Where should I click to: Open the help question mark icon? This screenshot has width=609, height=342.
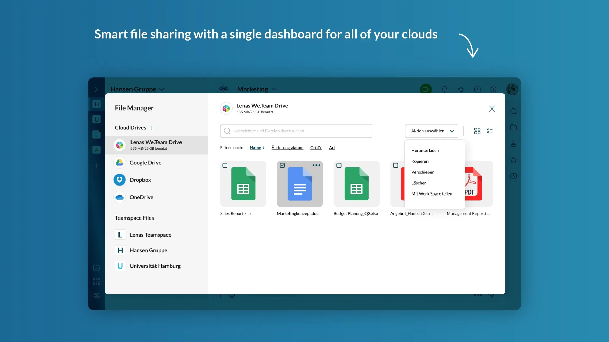[493, 89]
